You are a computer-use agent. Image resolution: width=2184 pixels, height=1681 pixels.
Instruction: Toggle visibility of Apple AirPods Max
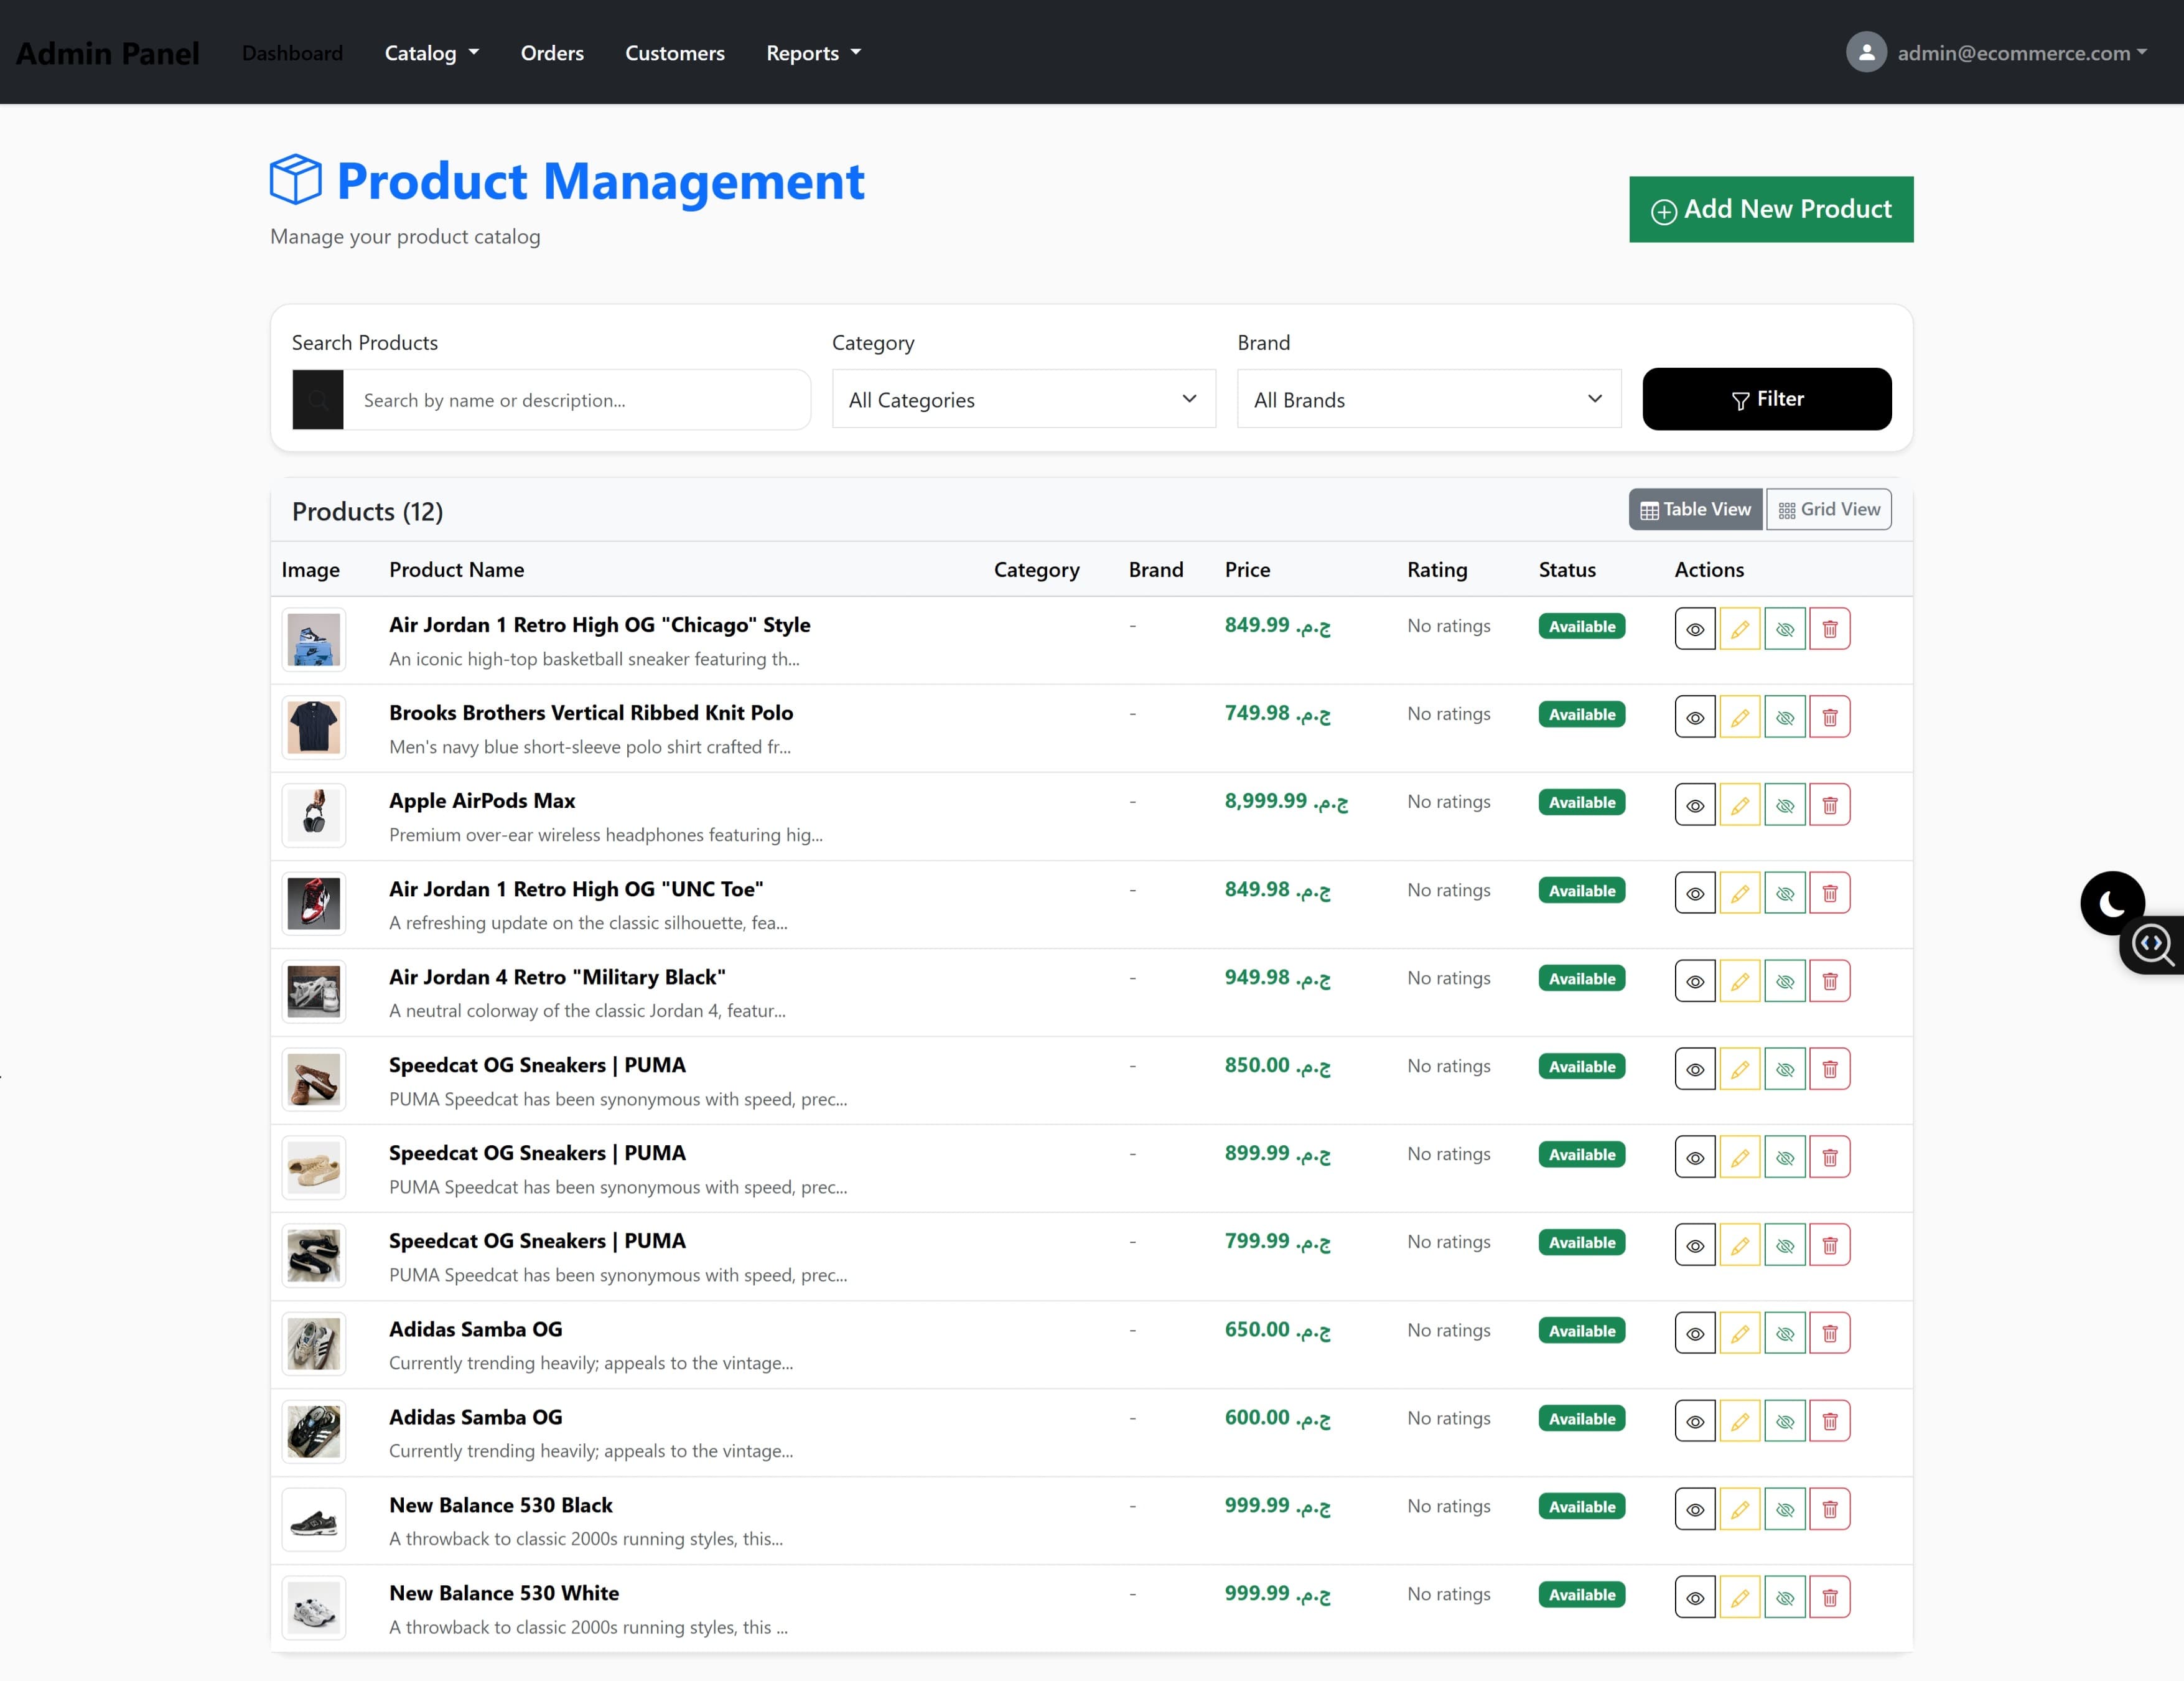(1785, 805)
